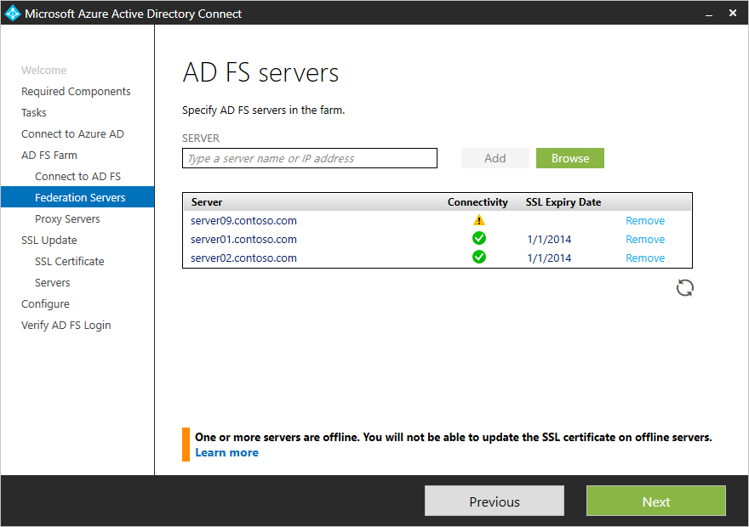This screenshot has height=527, width=749.
Task: Navigate to the SSL Certificate step
Action: tap(69, 261)
